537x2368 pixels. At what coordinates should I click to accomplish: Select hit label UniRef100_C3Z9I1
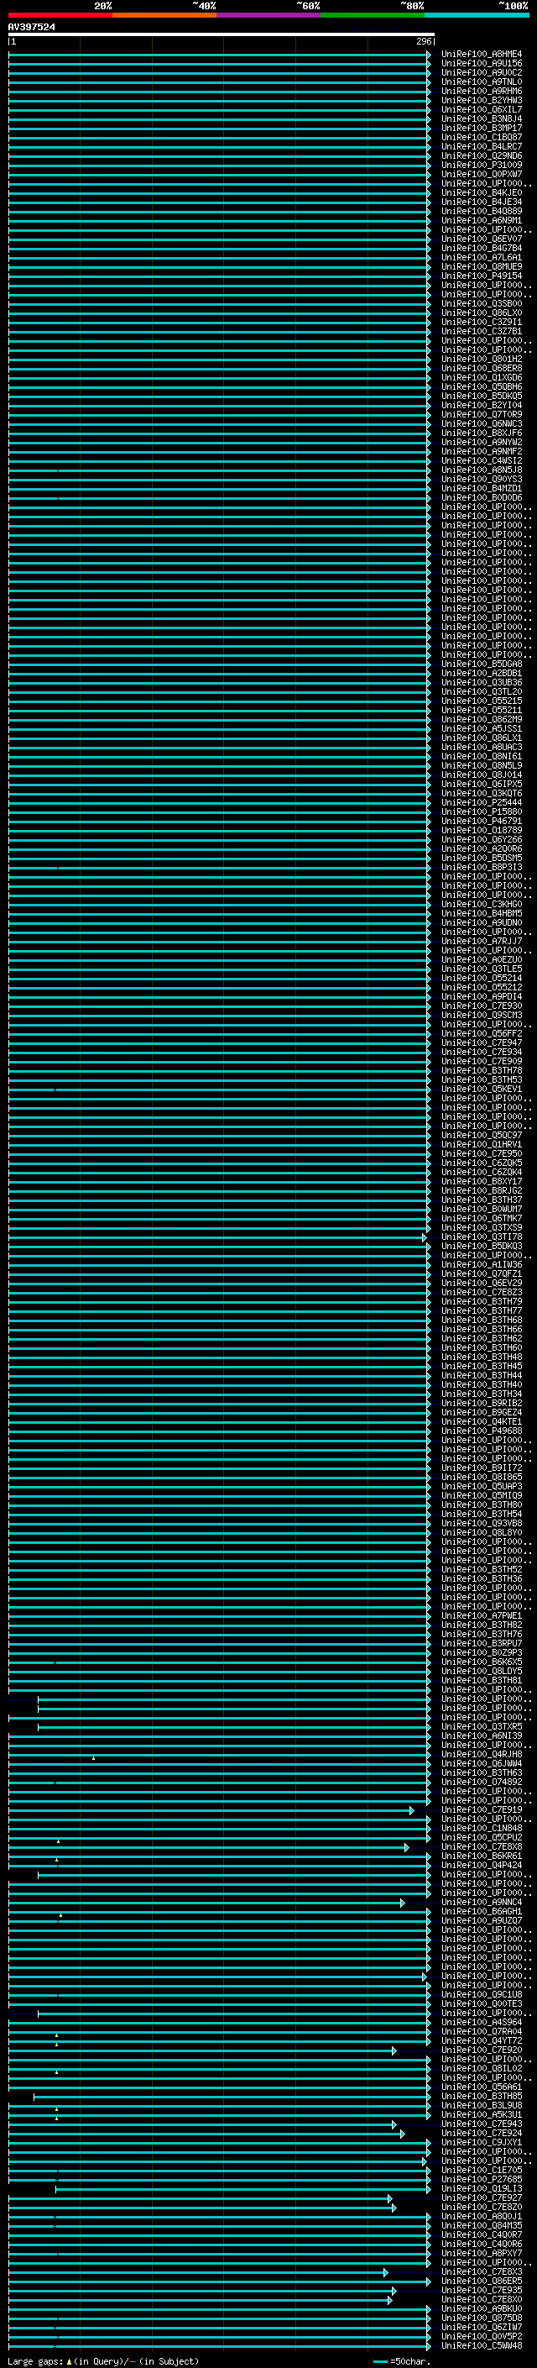[482, 322]
